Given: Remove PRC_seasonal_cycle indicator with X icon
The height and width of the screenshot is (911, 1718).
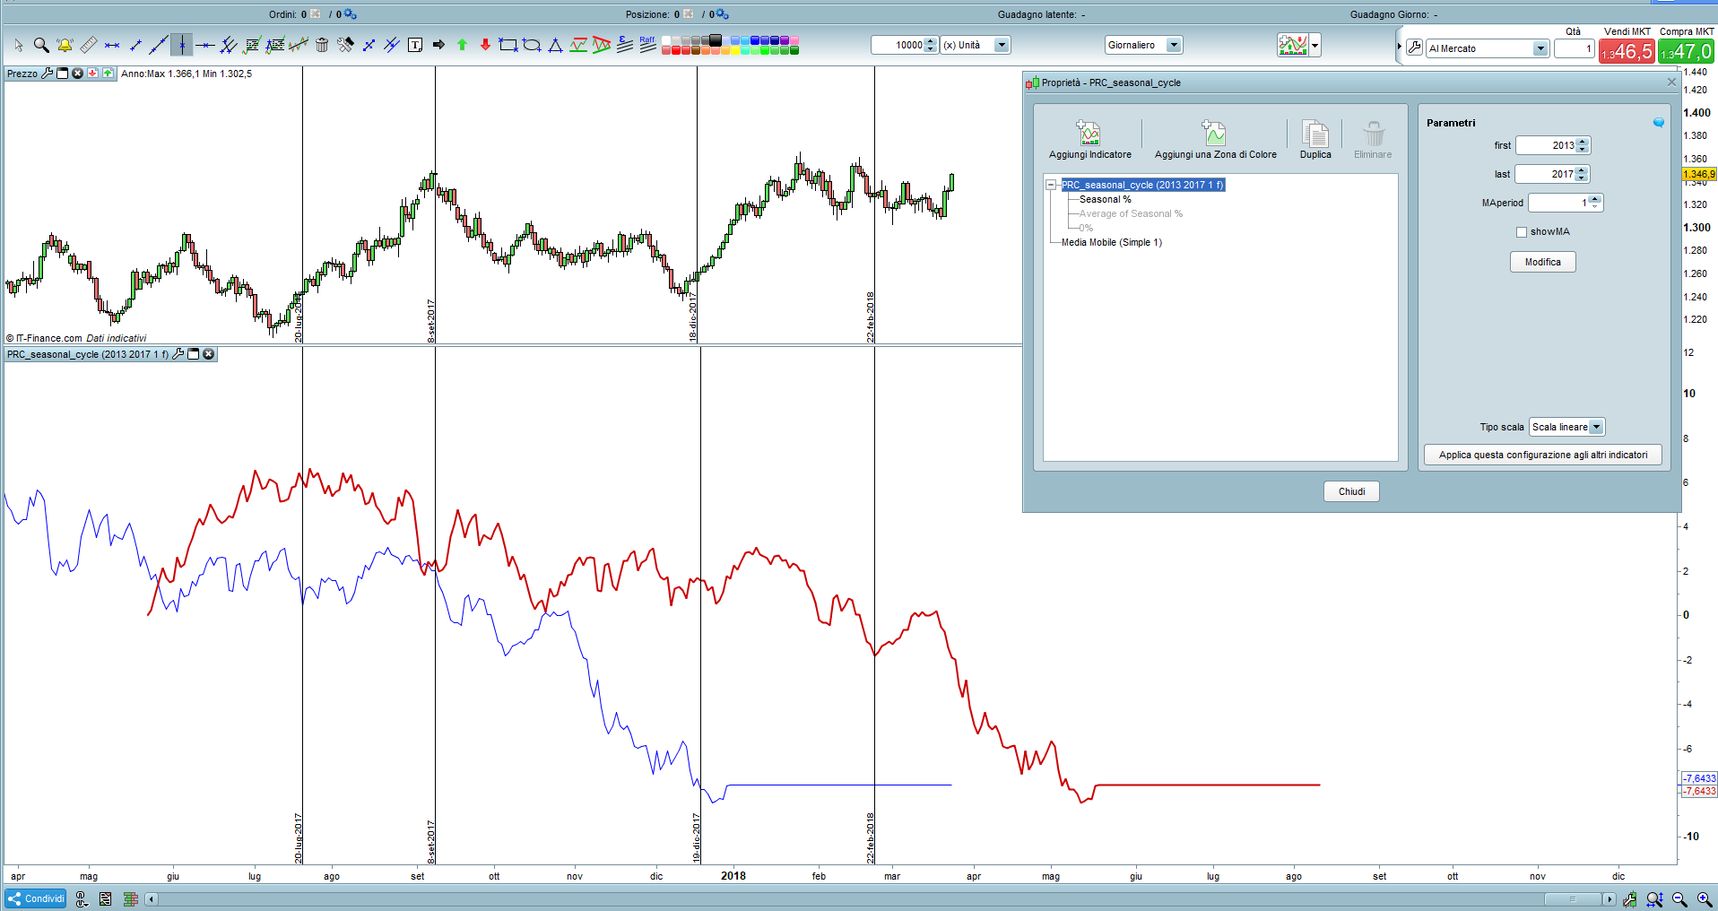Looking at the screenshot, I should [209, 354].
